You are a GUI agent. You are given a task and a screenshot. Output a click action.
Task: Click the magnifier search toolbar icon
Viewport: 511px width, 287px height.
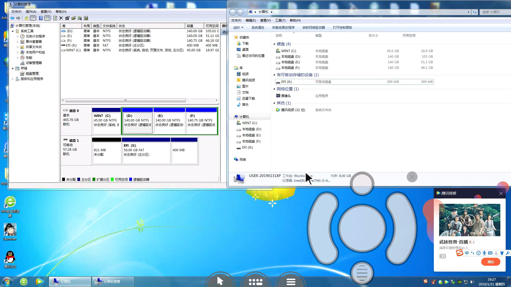point(80,18)
